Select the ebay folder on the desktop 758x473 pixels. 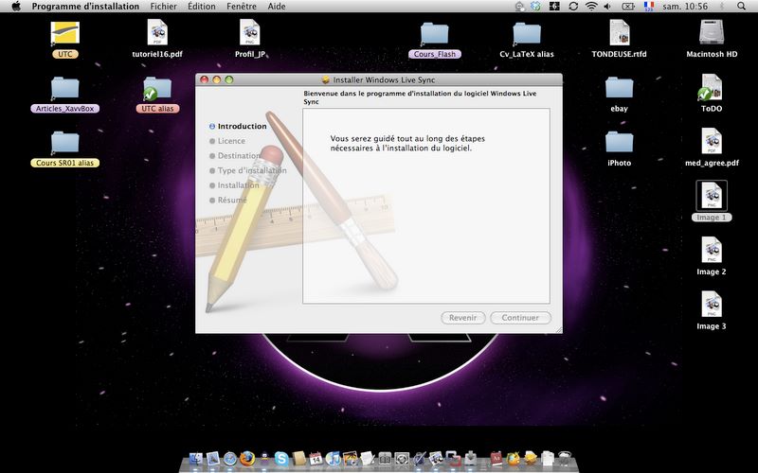coord(620,95)
